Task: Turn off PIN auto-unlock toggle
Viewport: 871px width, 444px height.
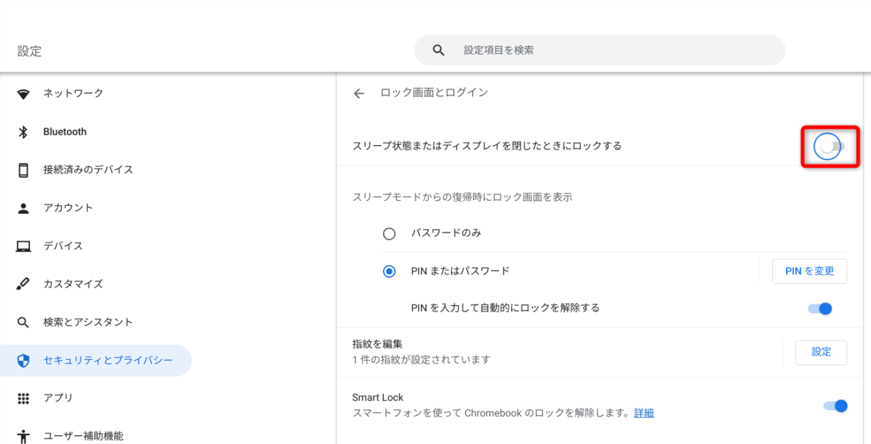Action: (x=820, y=308)
